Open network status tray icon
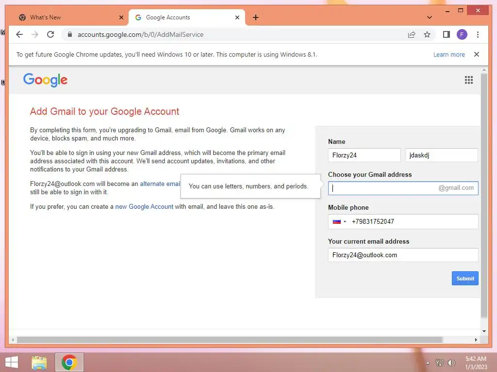497x372 pixels. pos(439,363)
